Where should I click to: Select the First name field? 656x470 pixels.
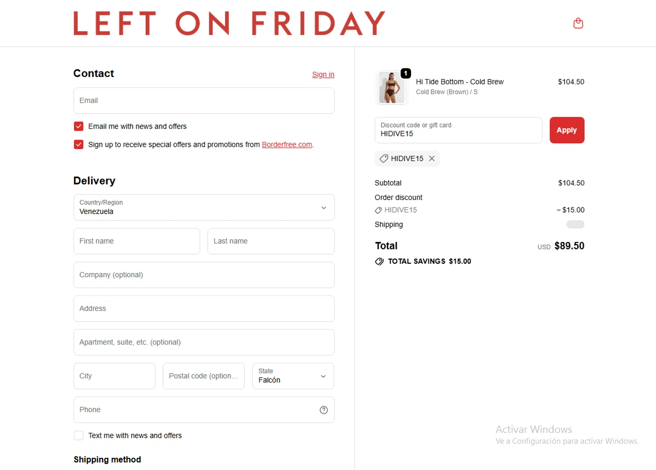[136, 241]
